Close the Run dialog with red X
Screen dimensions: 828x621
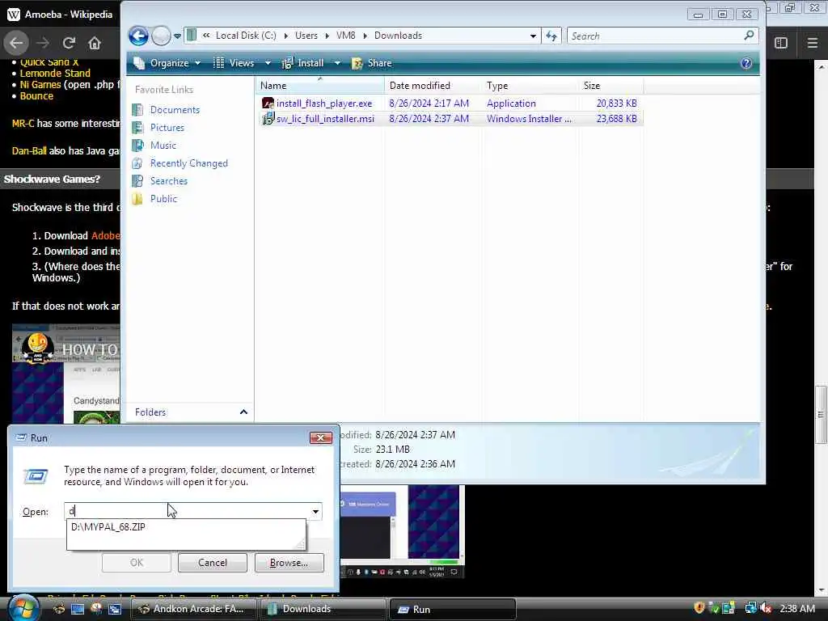click(320, 437)
